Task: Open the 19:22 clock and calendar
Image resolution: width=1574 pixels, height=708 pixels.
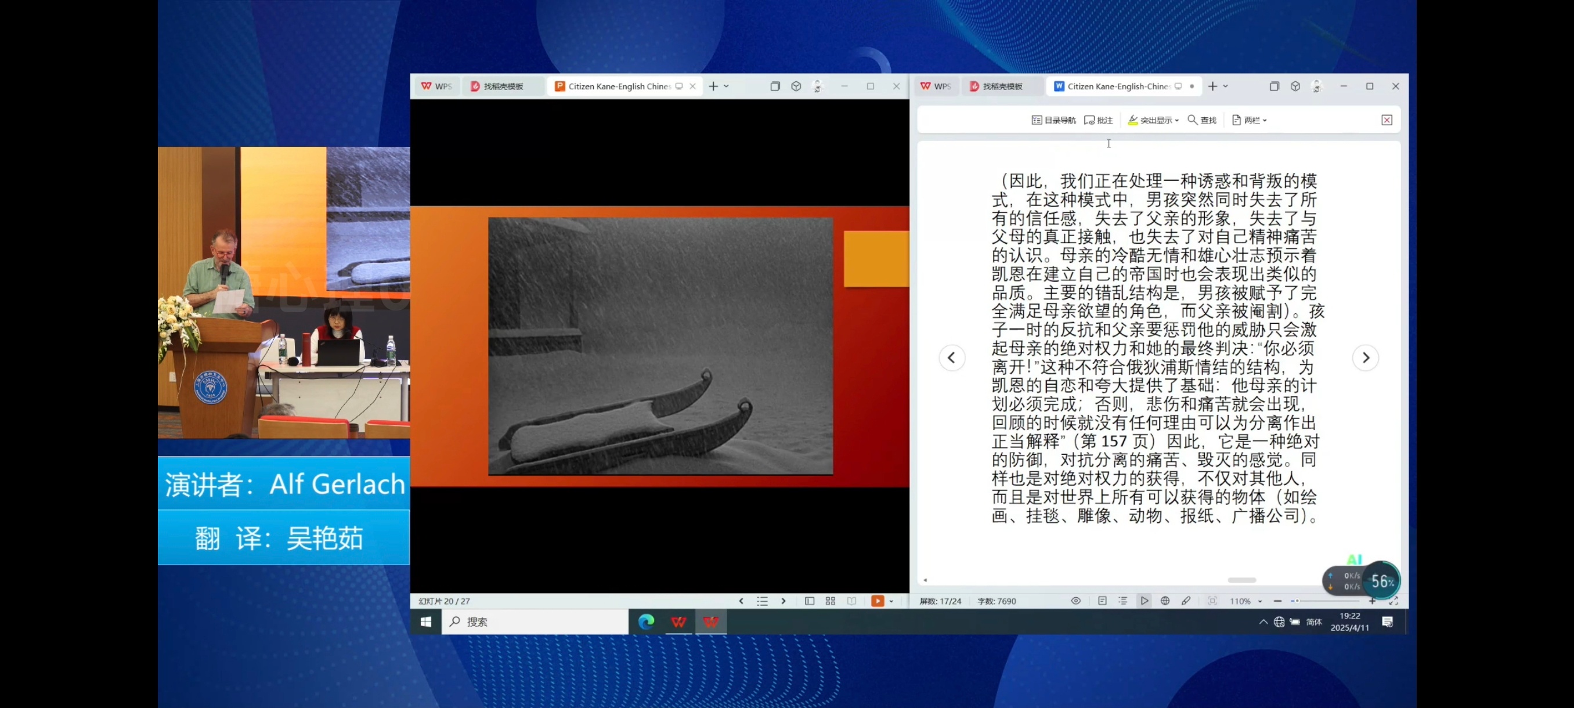Action: tap(1350, 622)
